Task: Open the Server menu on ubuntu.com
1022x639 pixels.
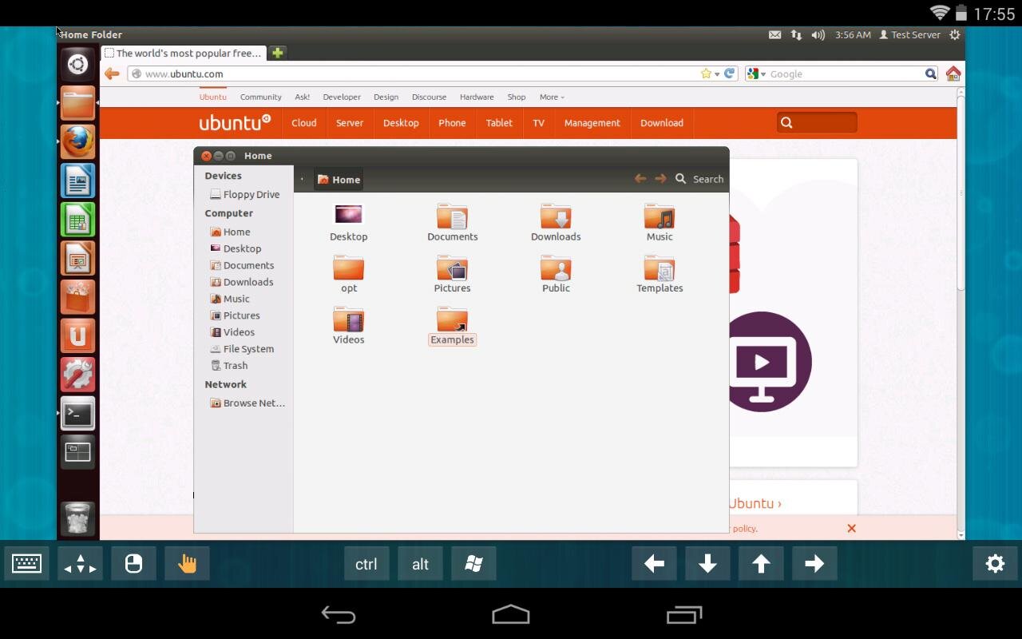Action: 350,123
